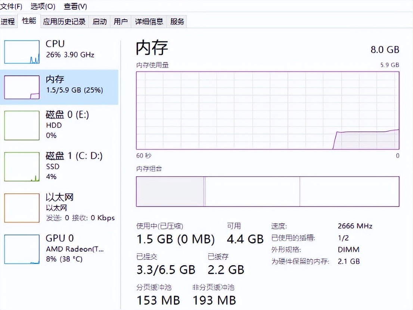This screenshot has width=413, height=310.
Task: Click the 内存组合 memory composition bar
Action: click(x=267, y=191)
